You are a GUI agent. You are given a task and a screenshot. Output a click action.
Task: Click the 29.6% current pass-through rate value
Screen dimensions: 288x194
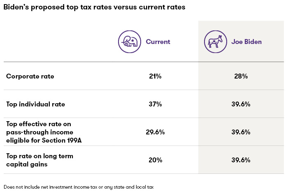[x=155, y=132]
